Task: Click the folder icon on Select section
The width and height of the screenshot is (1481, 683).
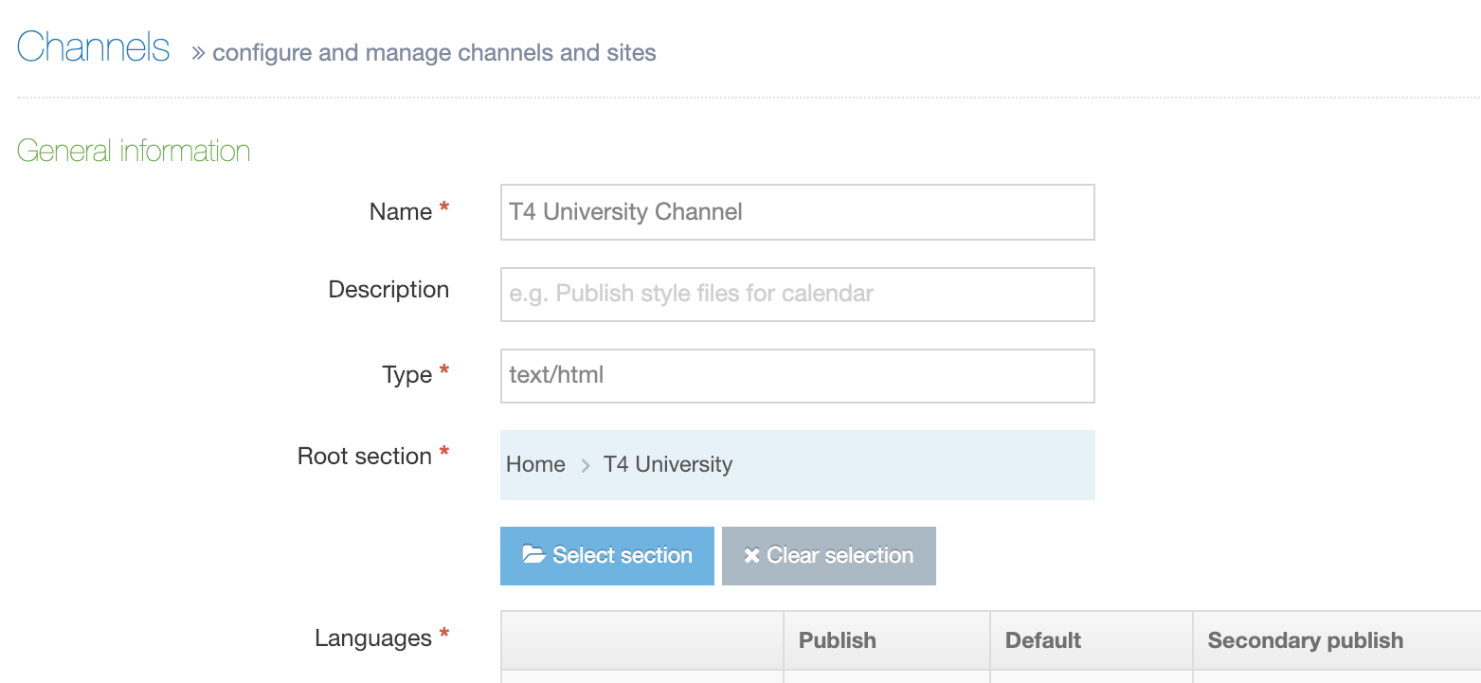Action: tap(533, 555)
